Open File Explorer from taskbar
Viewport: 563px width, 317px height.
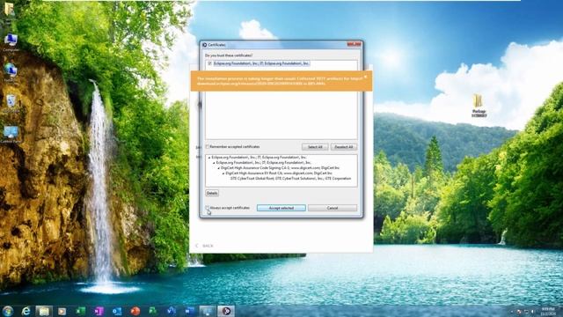(44, 311)
